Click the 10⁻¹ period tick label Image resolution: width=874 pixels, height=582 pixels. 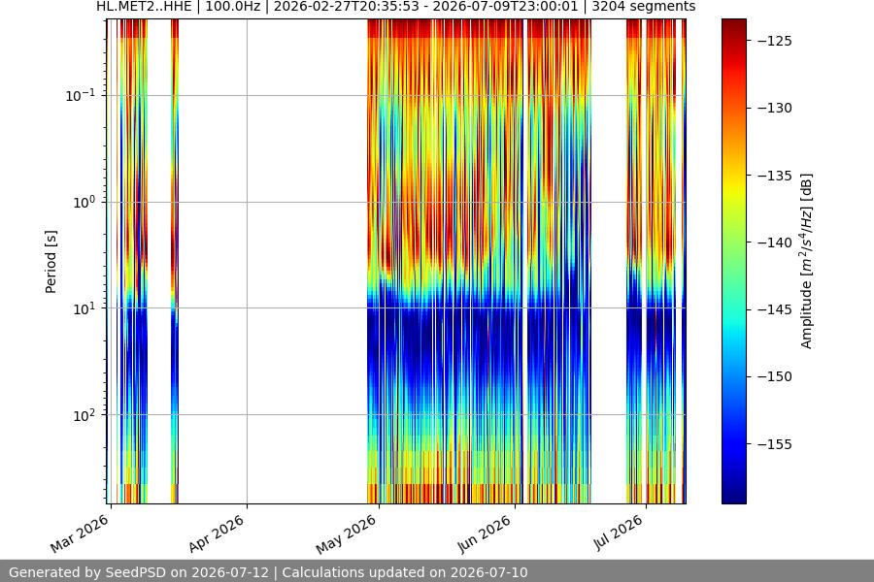click(81, 95)
